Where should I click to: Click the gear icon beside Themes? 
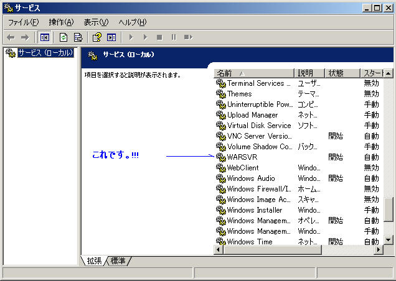pyautogui.click(x=221, y=94)
